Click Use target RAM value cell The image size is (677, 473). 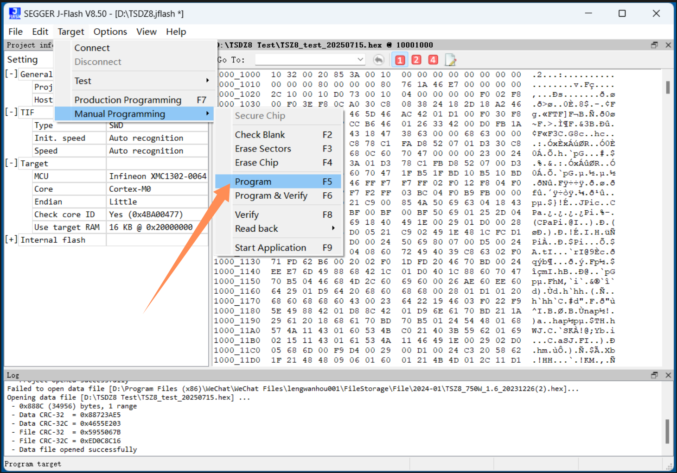pos(158,227)
